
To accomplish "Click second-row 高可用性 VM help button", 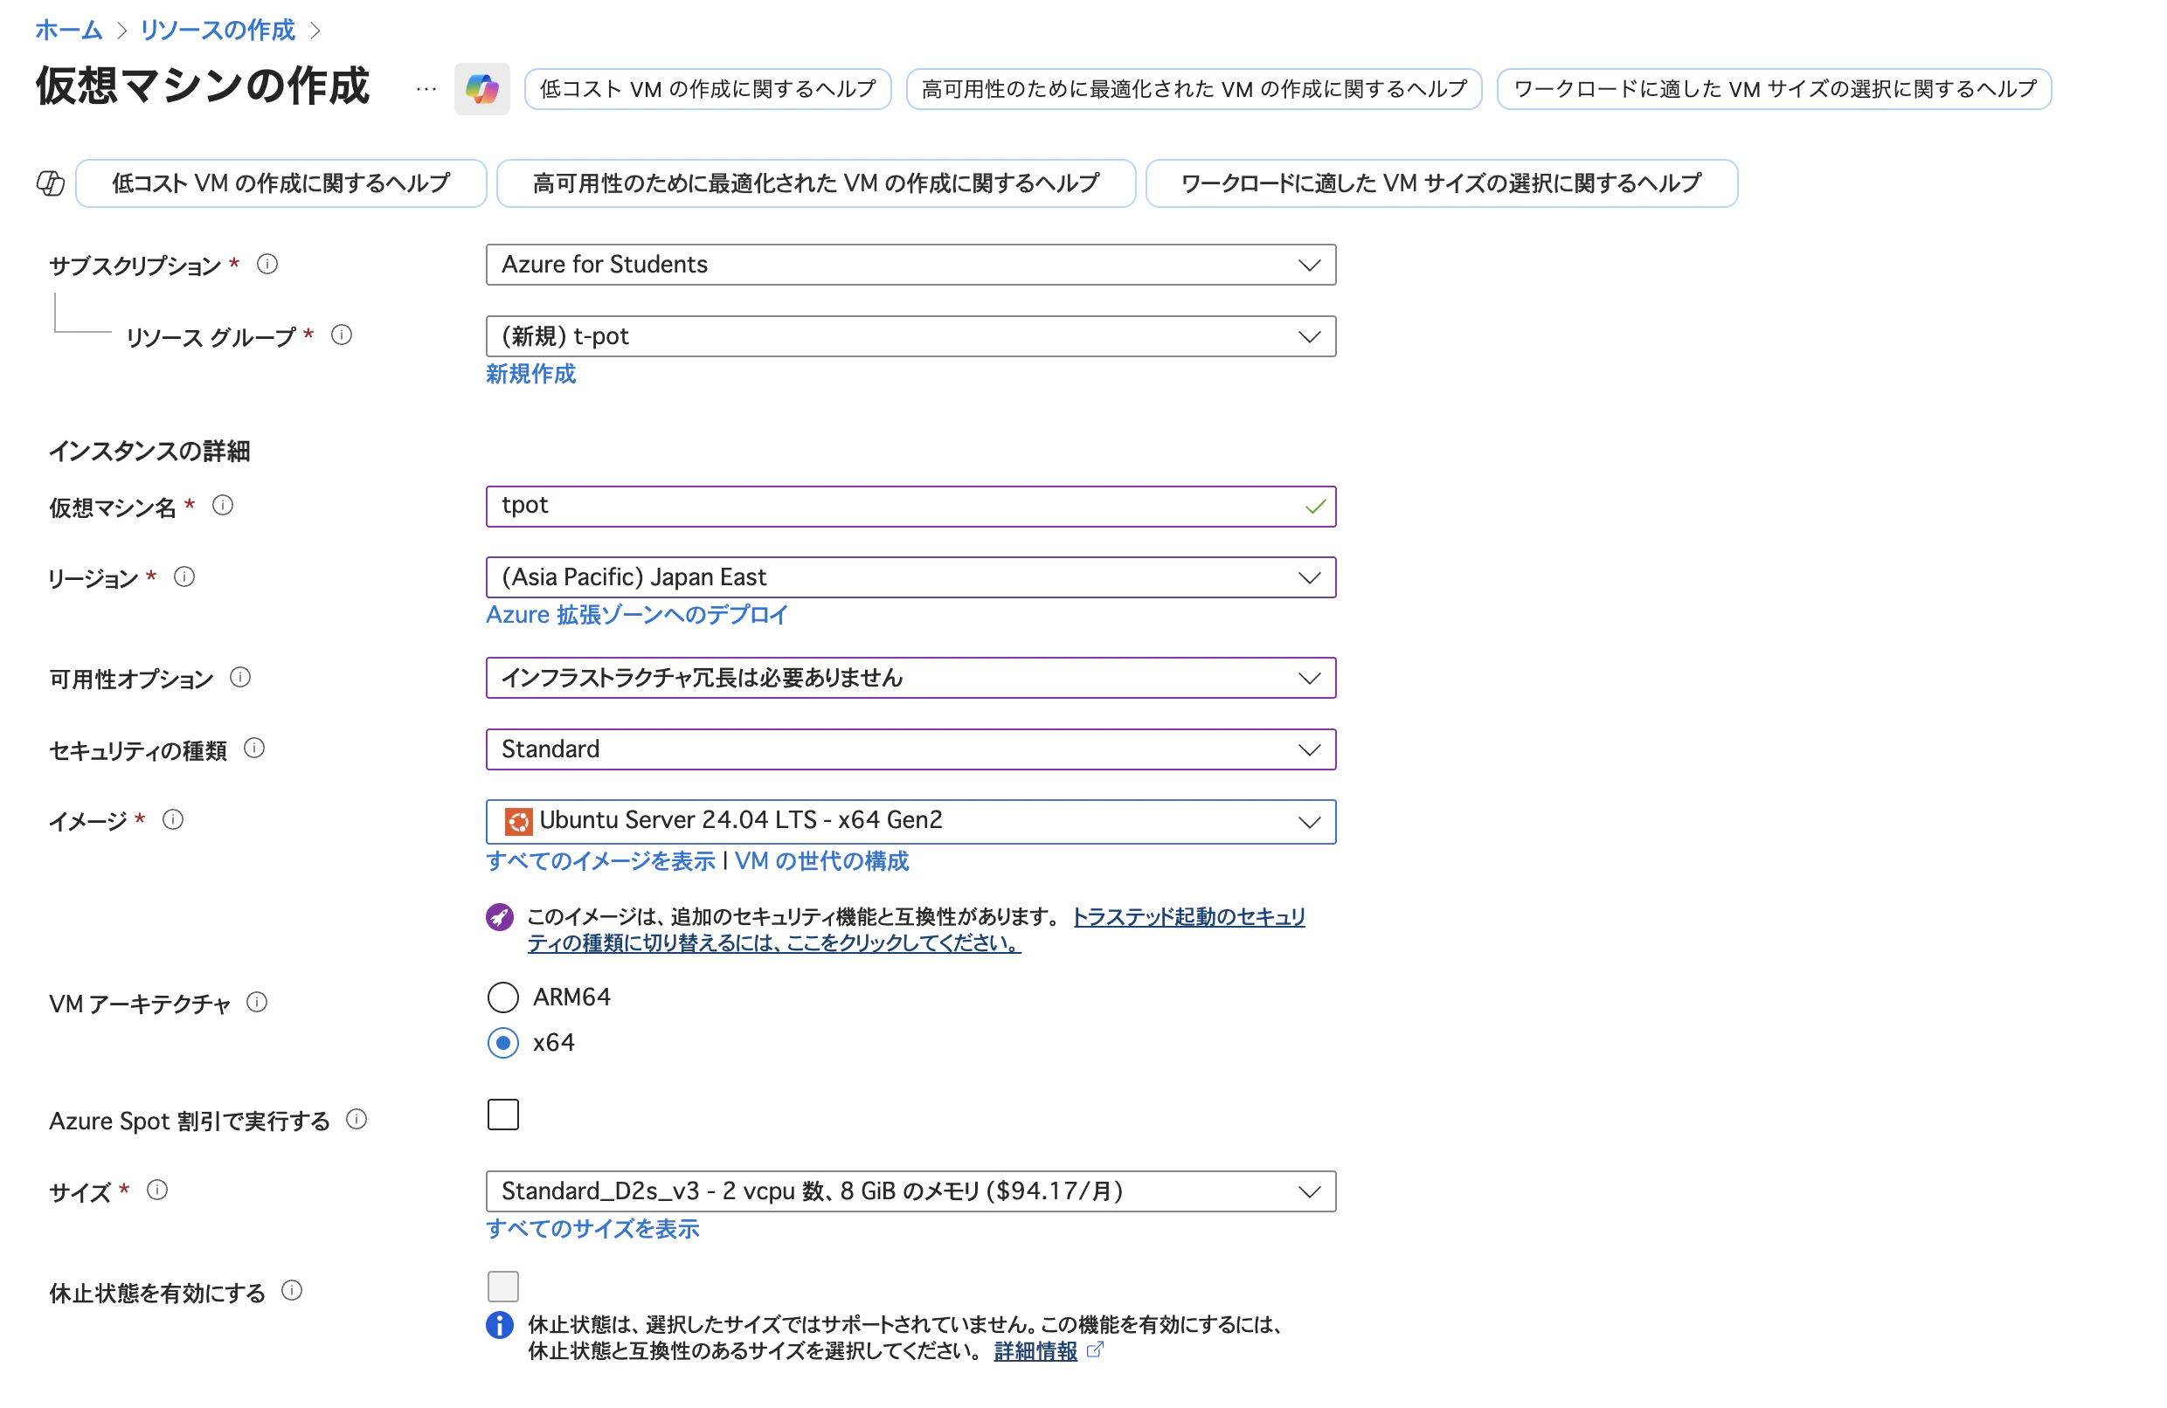I will tap(817, 183).
